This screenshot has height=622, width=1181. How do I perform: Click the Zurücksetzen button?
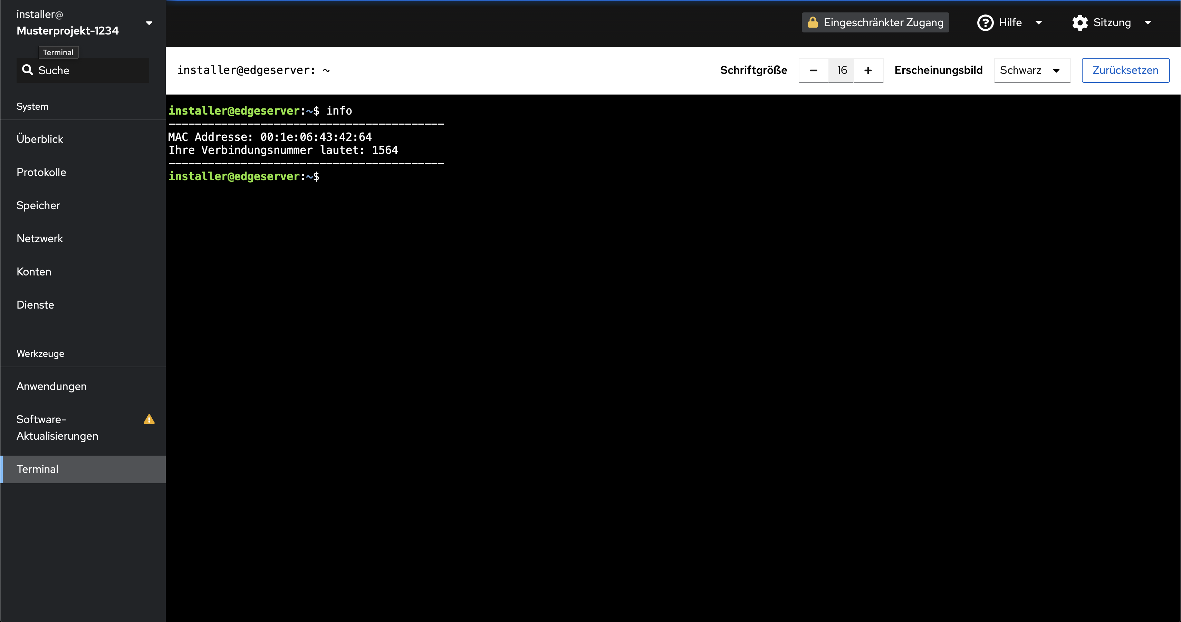[1125, 70]
